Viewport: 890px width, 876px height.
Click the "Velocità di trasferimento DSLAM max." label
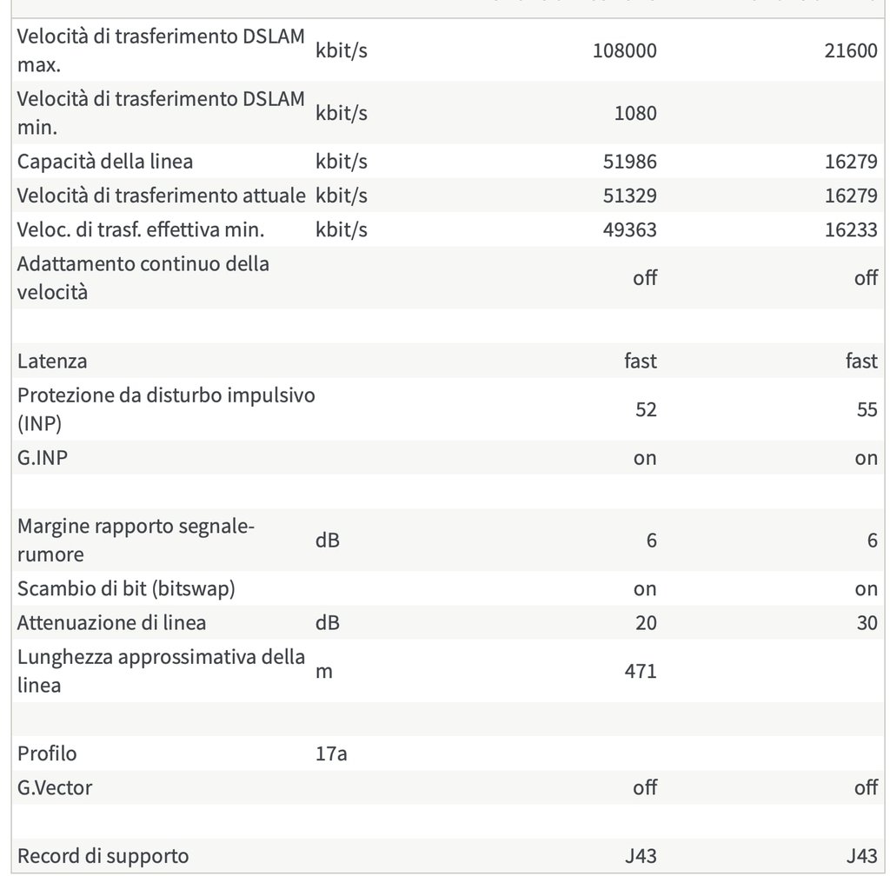[161, 50]
